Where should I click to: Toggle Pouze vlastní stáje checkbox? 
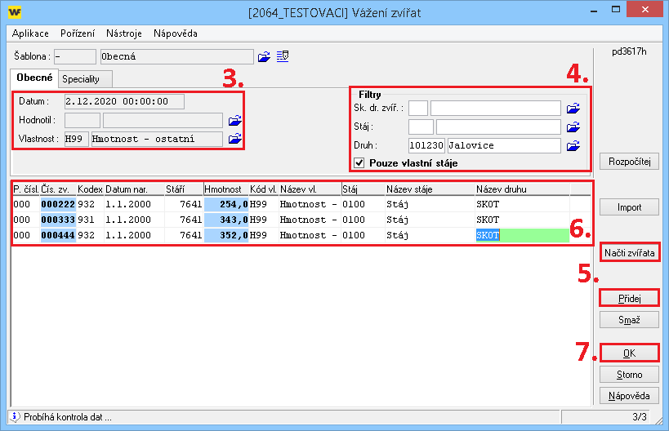pos(359,162)
